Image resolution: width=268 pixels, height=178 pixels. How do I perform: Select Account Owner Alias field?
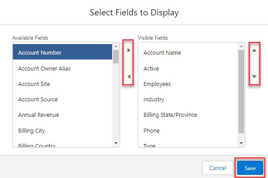[62, 69]
